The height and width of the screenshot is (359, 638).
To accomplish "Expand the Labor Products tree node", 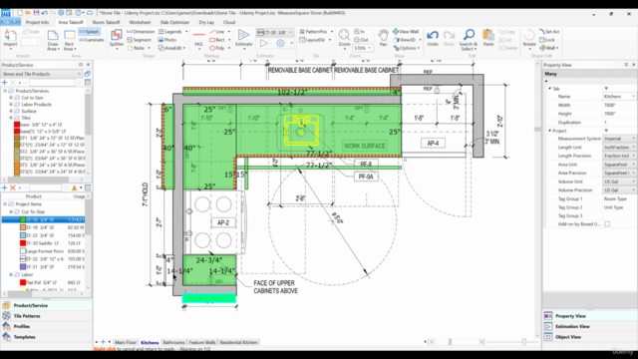I will point(11,104).
